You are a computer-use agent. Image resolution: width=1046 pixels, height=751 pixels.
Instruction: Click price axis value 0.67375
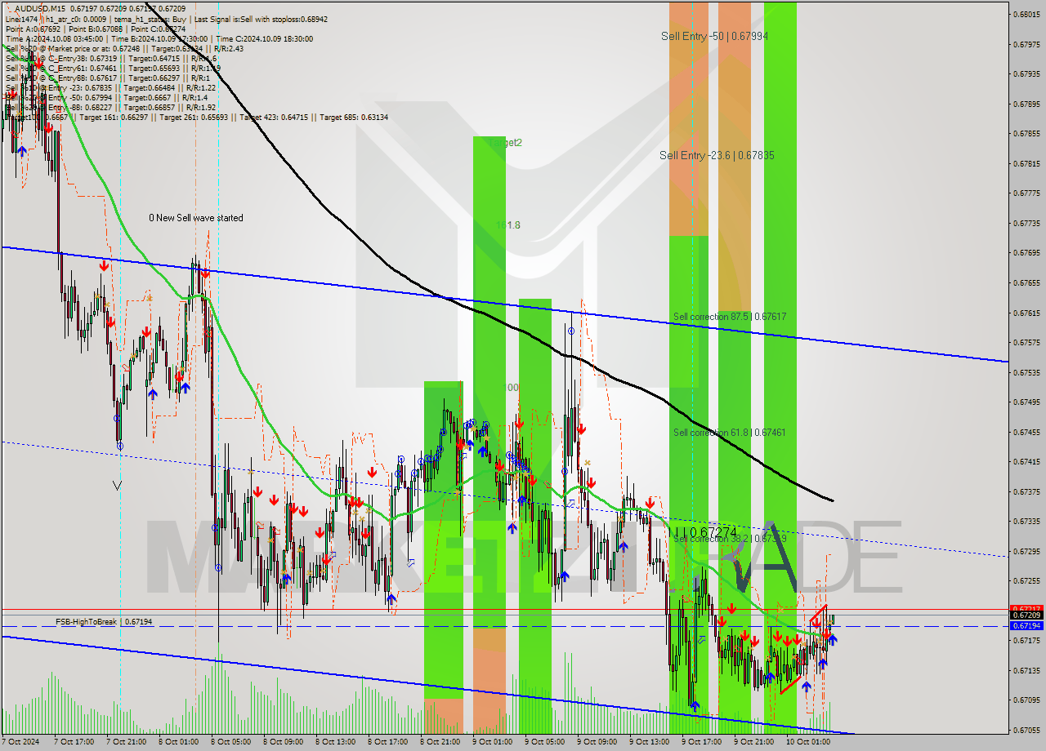click(1026, 491)
